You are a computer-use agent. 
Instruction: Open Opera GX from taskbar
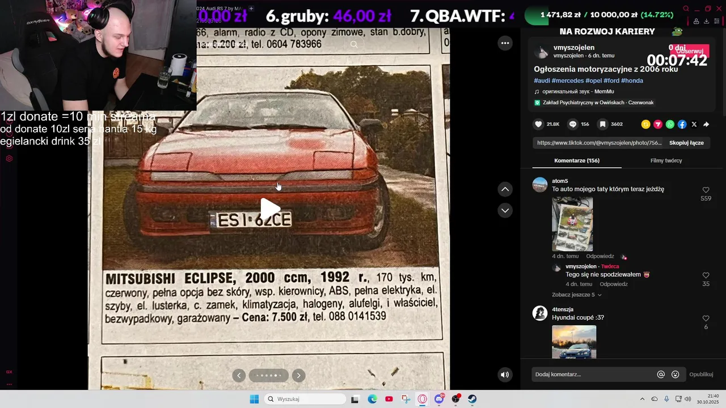[x=422, y=399]
